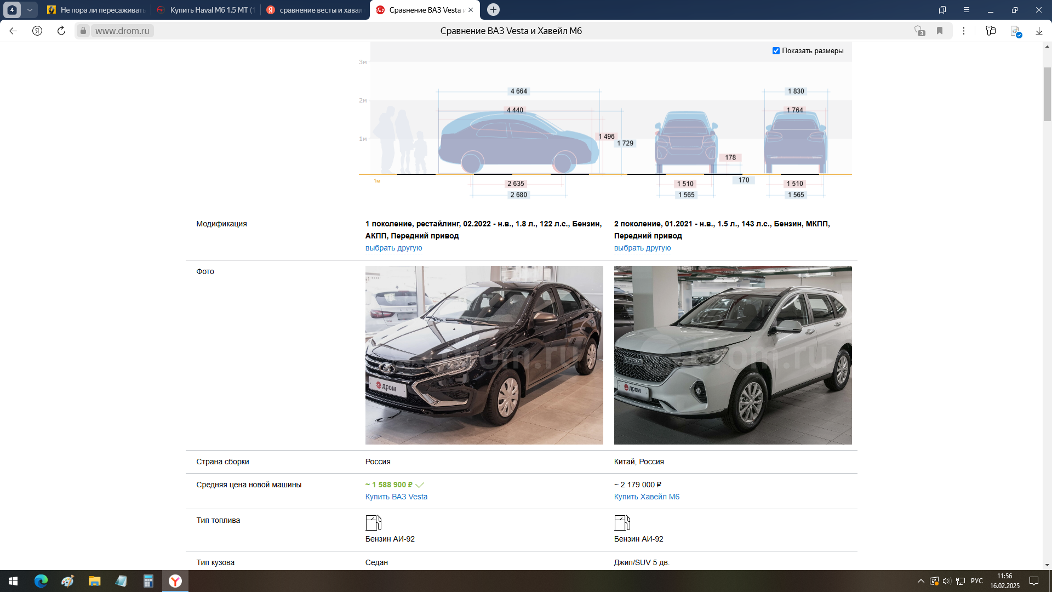Click the side-view car silhouette overlay
Image resolution: width=1052 pixels, height=592 pixels.
(x=518, y=141)
